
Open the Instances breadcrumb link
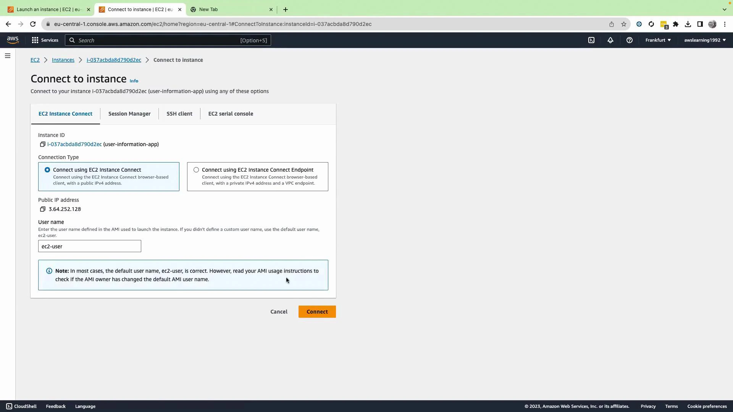[63, 60]
